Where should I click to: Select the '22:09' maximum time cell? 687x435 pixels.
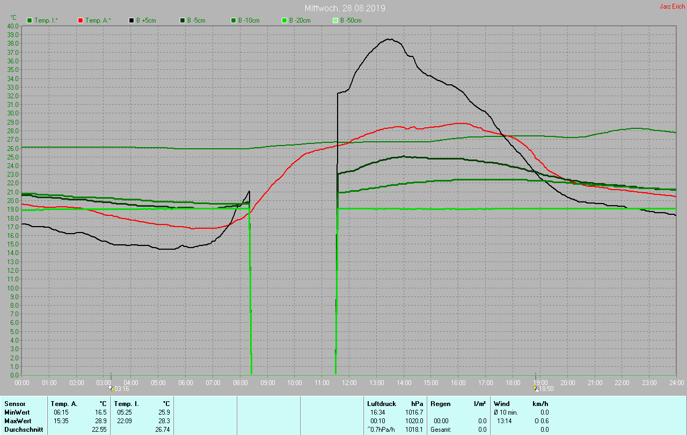point(125,421)
